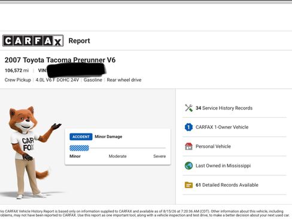Click the Minor severity scale label
Viewport: 292px width, 219px height.
tap(75, 156)
